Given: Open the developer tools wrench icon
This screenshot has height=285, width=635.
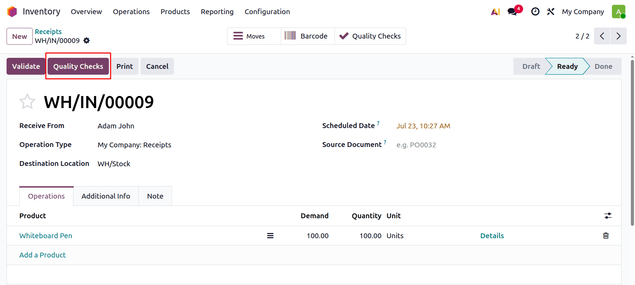Looking at the screenshot, I should (x=551, y=12).
